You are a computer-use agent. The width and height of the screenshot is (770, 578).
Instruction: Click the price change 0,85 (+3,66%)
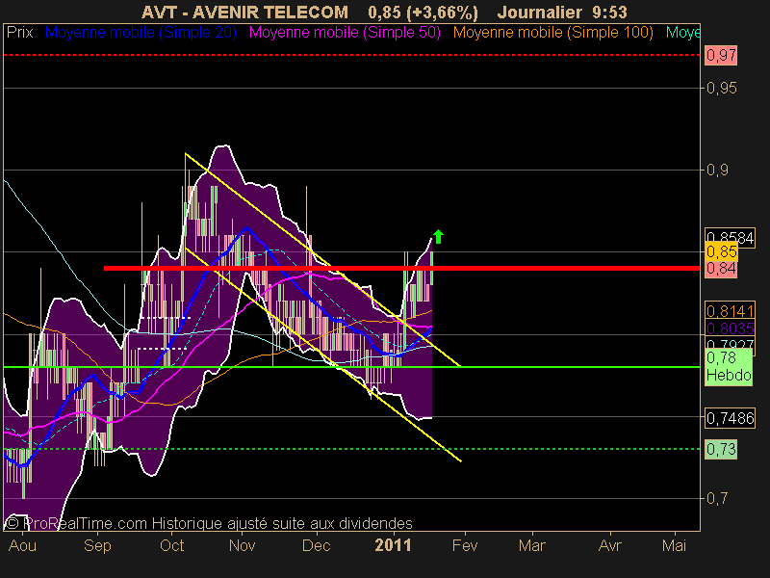(423, 12)
